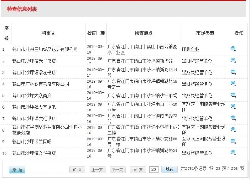Click 共2751条记录 record count text
The height and width of the screenshot is (179, 250).
pyautogui.click(x=194, y=169)
